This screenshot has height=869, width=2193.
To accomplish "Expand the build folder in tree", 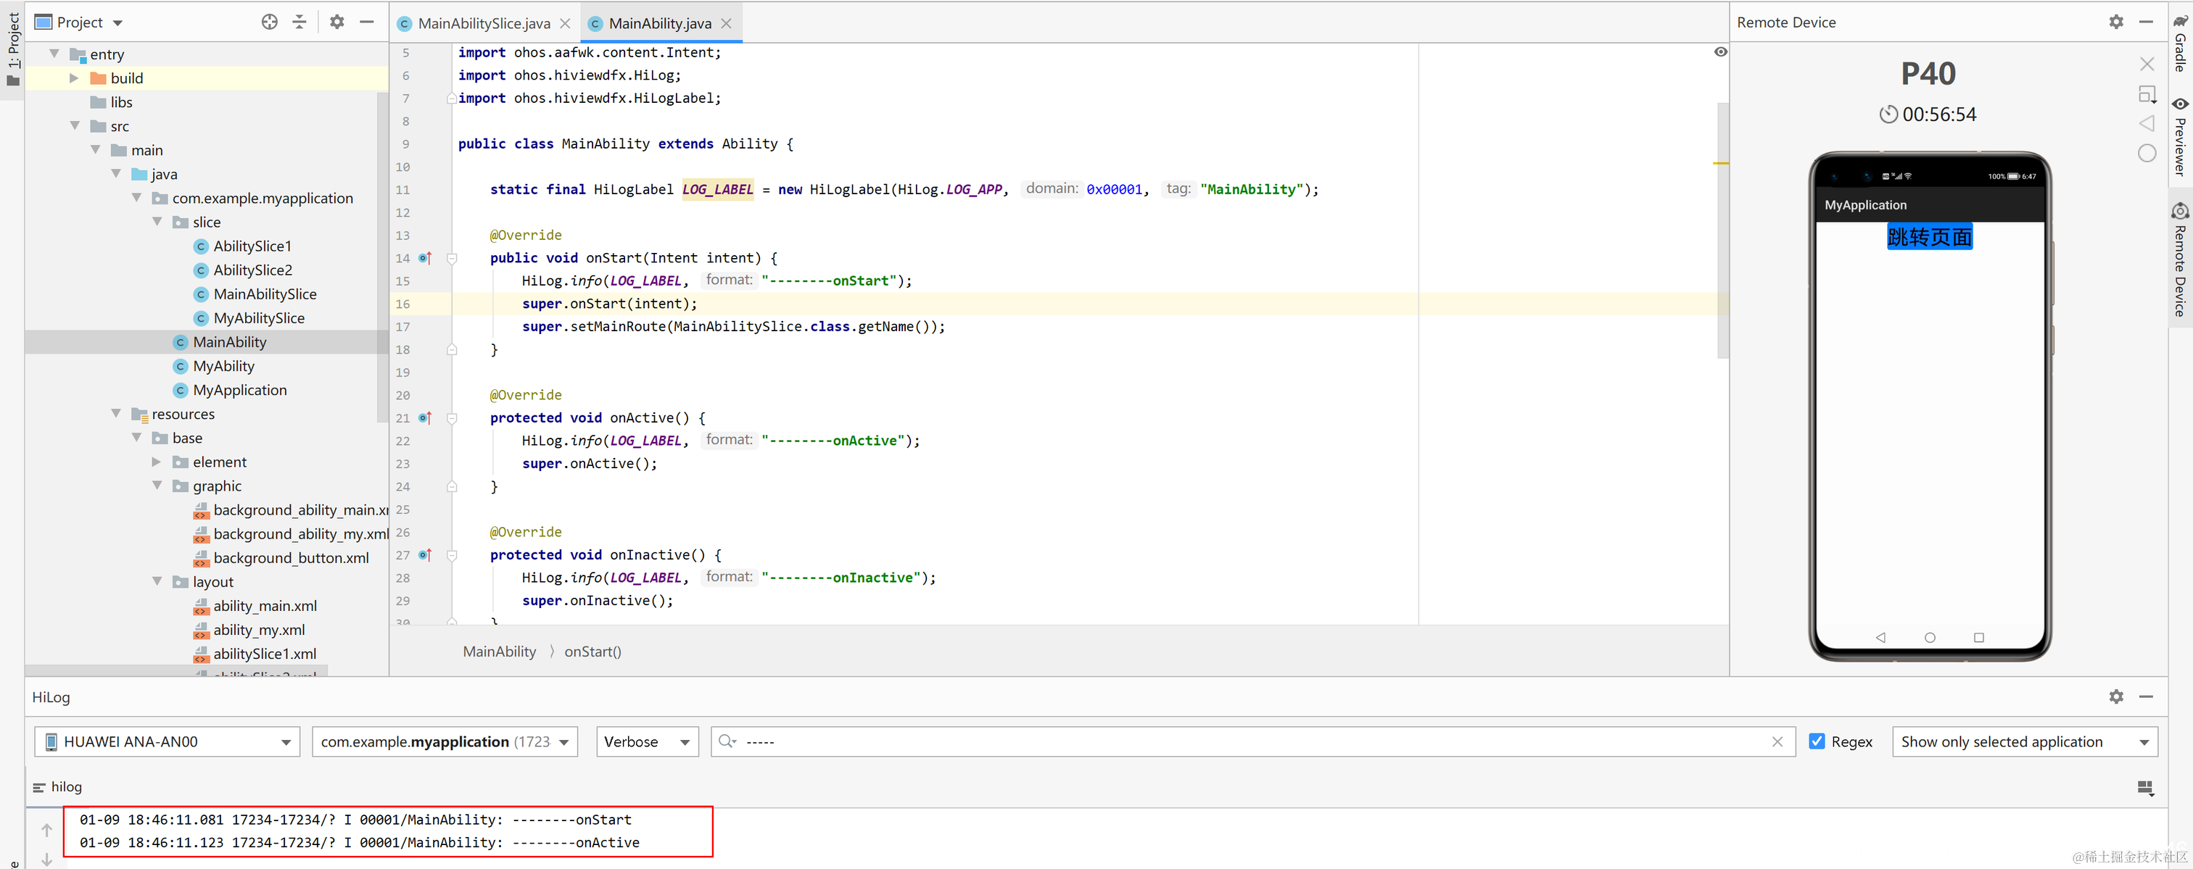I will coord(74,78).
